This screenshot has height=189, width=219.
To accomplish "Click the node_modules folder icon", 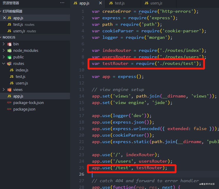I will click(x=9, y=51).
